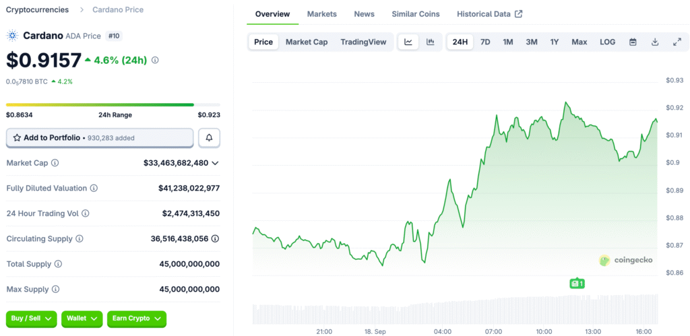Click the Cardano coin logo icon
The height and width of the screenshot is (336, 690).
pyautogui.click(x=13, y=36)
